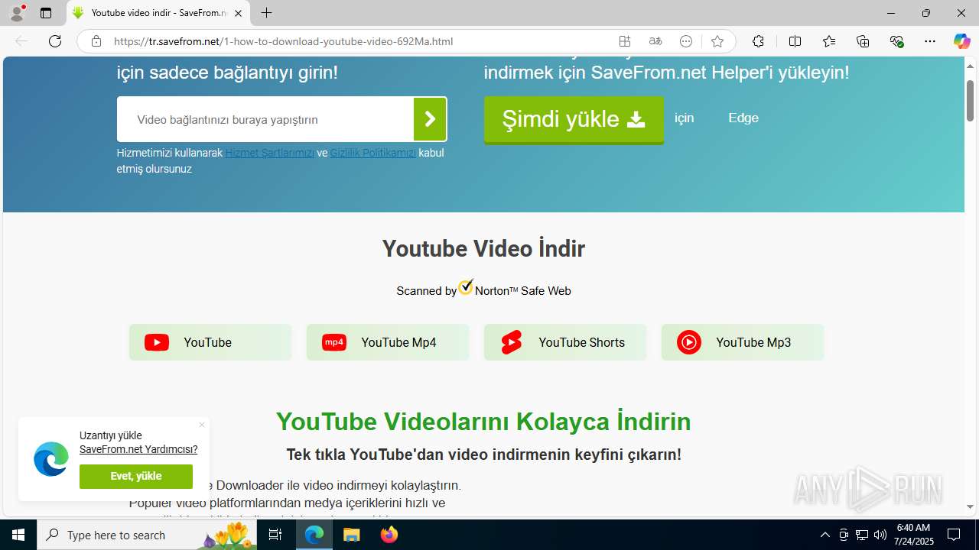Viewport: 979px width, 550px height.
Task: Click the scrollbar up arrow
Action: [970, 66]
